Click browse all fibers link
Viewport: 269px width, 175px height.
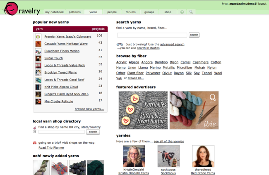click(136, 78)
